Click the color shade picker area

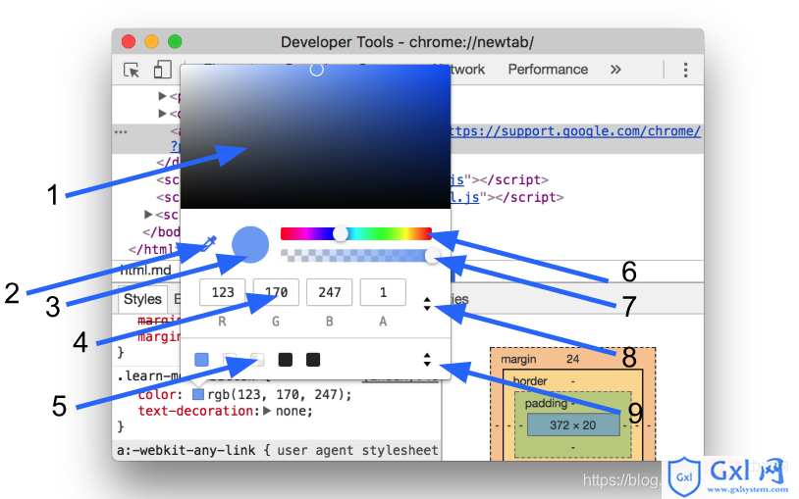pyautogui.click(x=315, y=136)
